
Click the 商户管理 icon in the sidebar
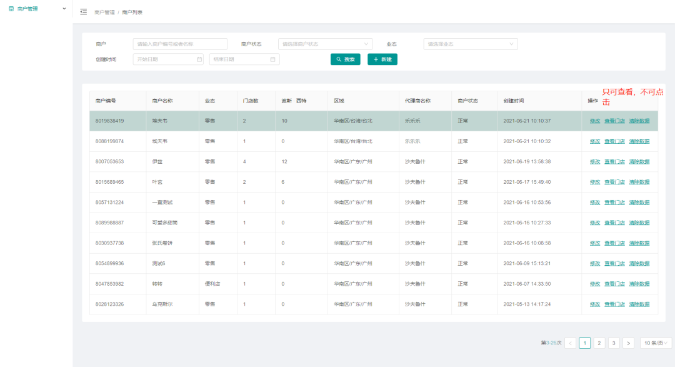11,9
